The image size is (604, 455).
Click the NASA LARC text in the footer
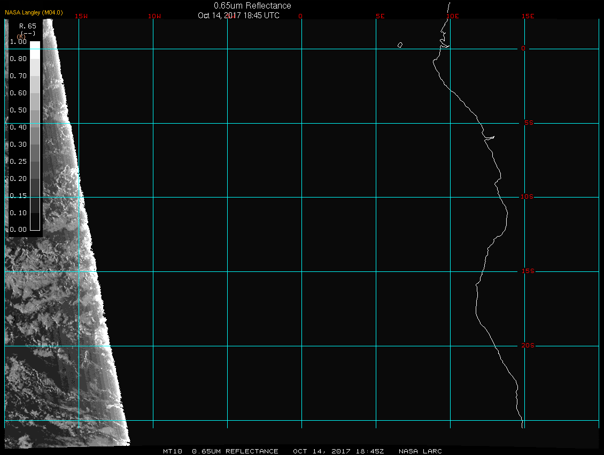click(420, 451)
